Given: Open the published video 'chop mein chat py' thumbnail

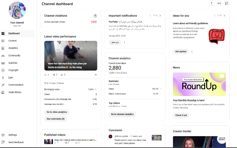Looking at the screenshot, I should click(x=49, y=141).
